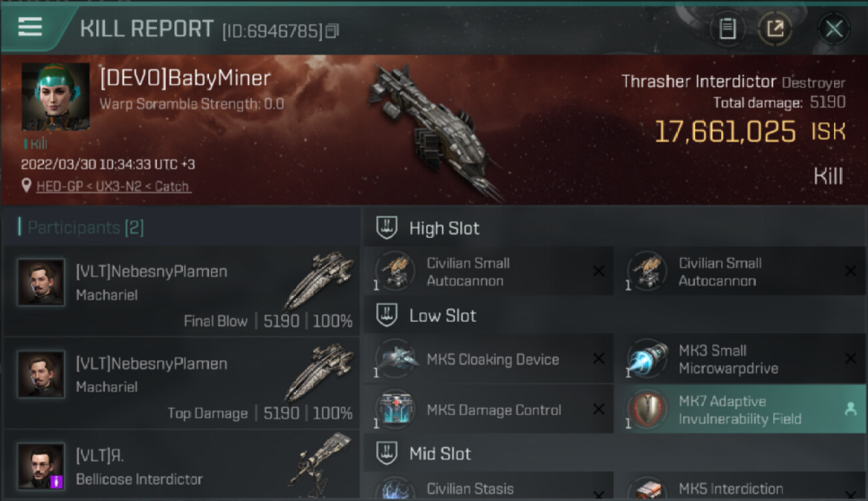The height and width of the screenshot is (501, 868).
Task: Copy the kill report ID
Action: point(332,31)
